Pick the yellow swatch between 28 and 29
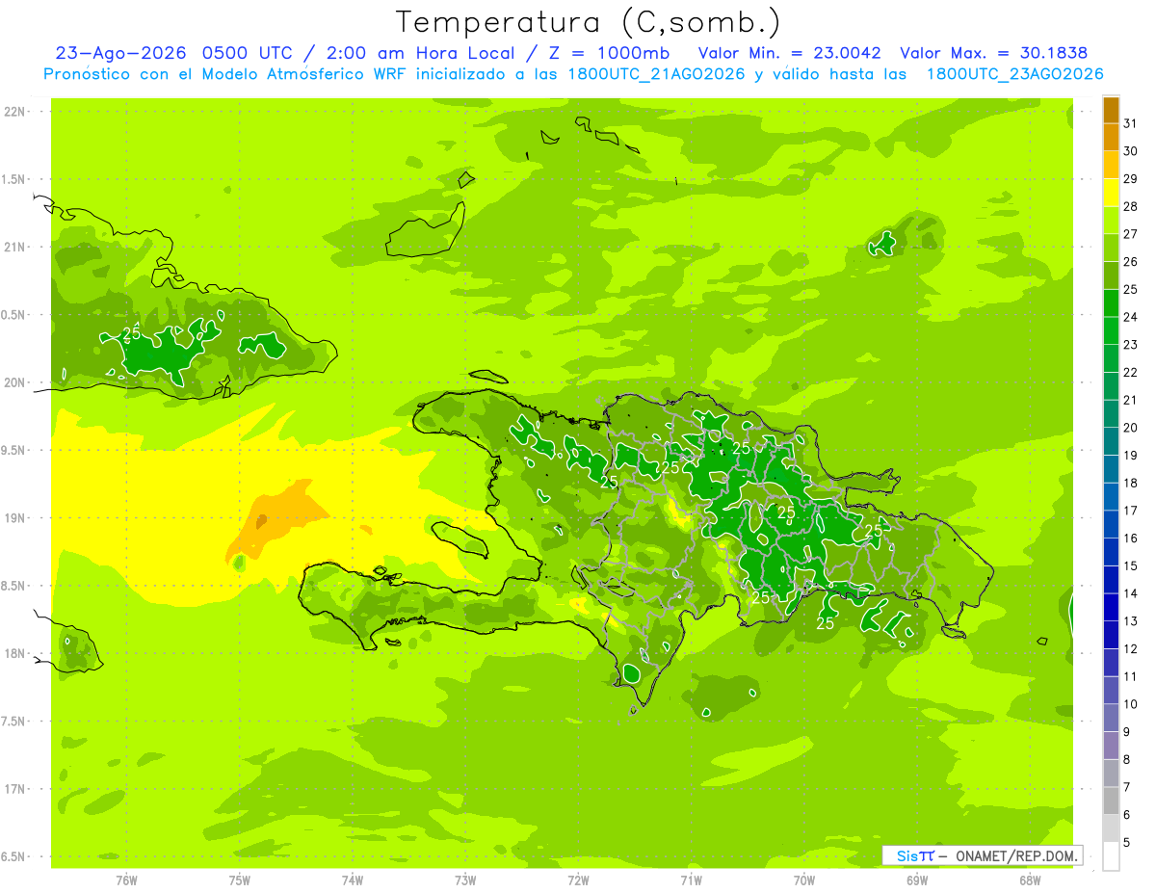 coord(1111,193)
